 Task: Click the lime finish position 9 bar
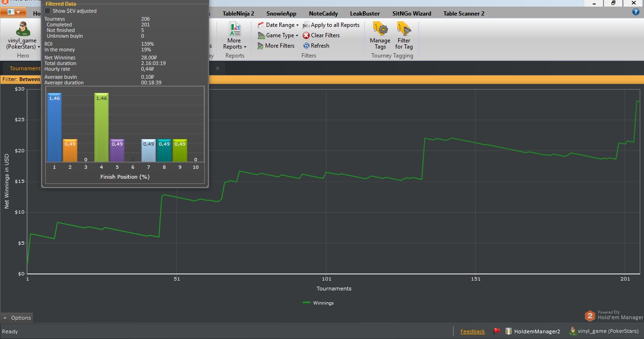pyautogui.click(x=180, y=150)
